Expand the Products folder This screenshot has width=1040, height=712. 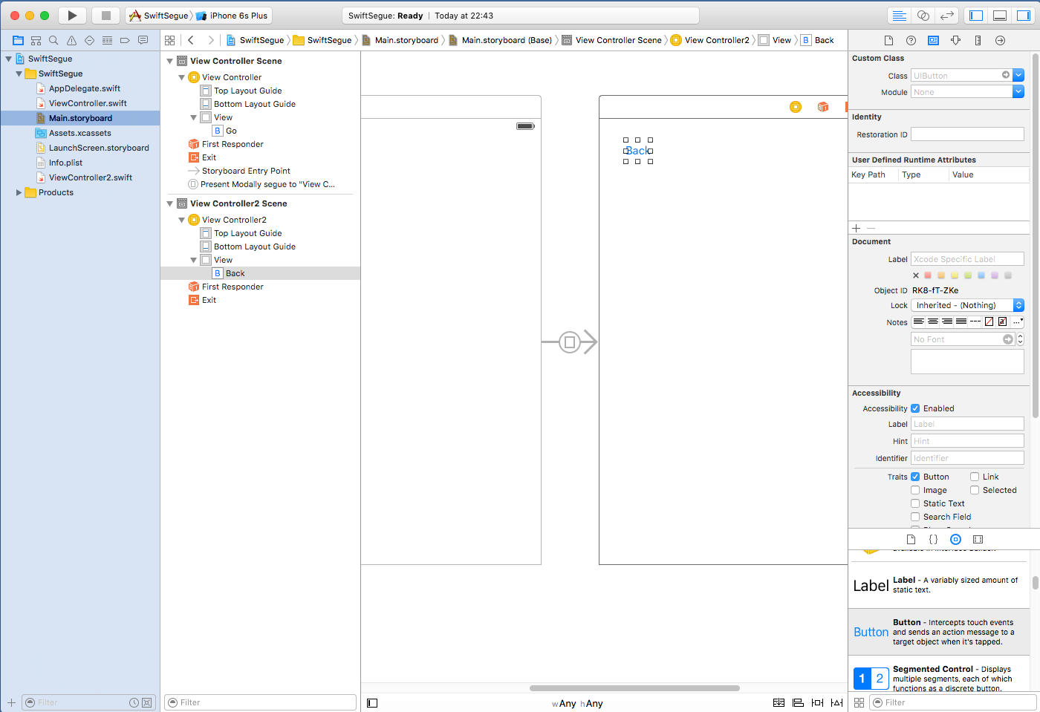click(19, 192)
